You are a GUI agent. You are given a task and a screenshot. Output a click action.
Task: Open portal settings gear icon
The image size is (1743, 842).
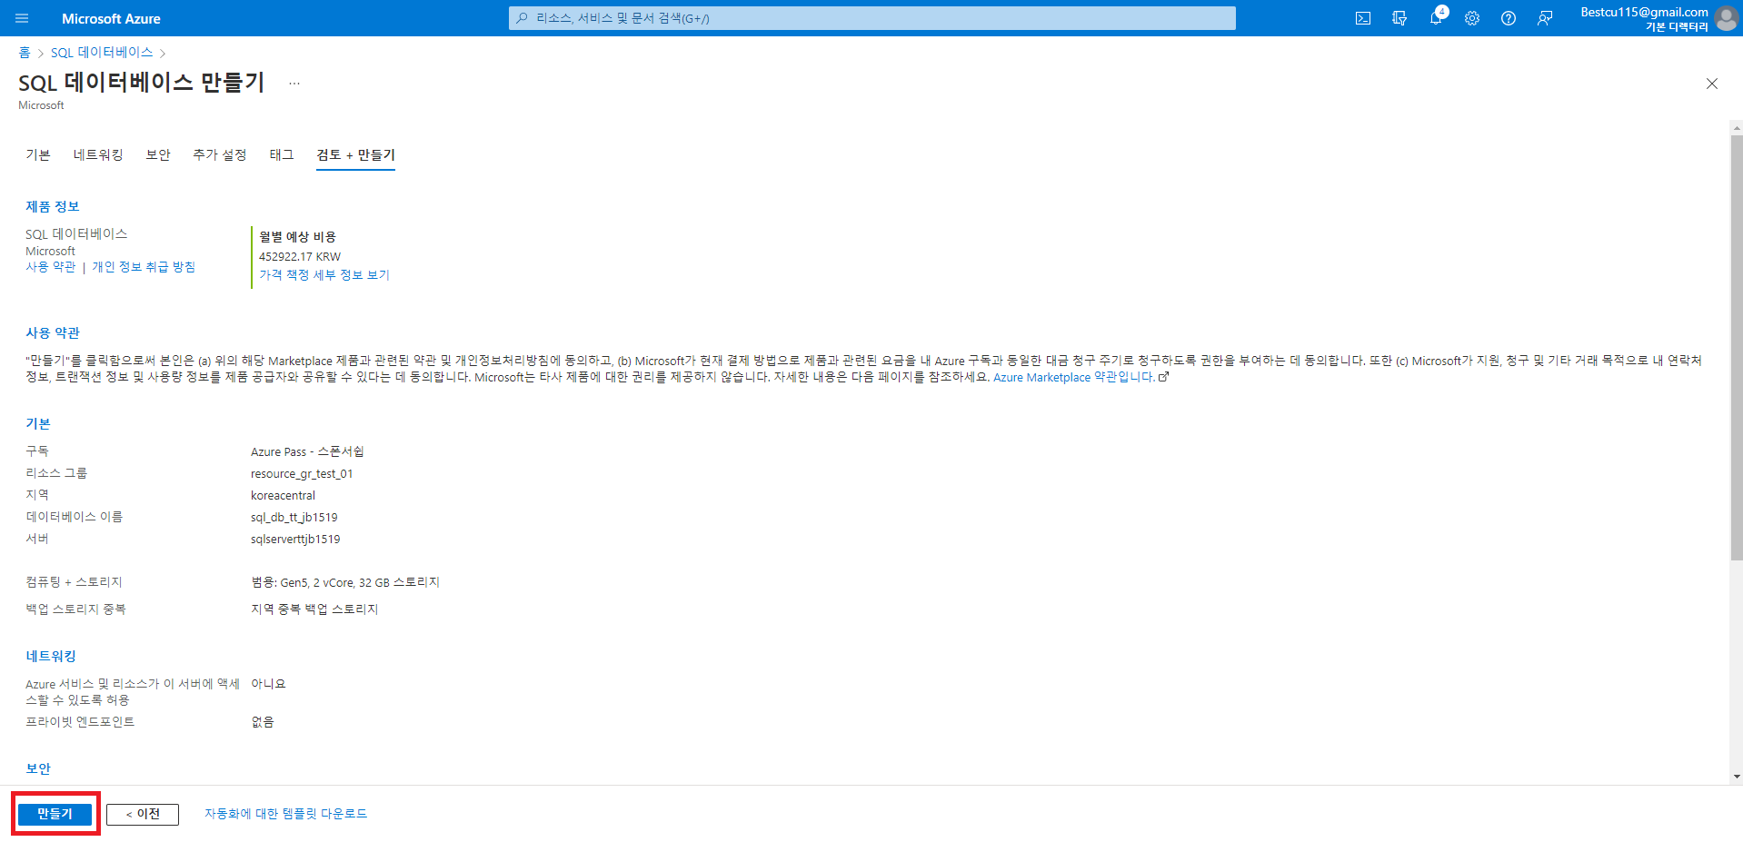click(x=1472, y=18)
